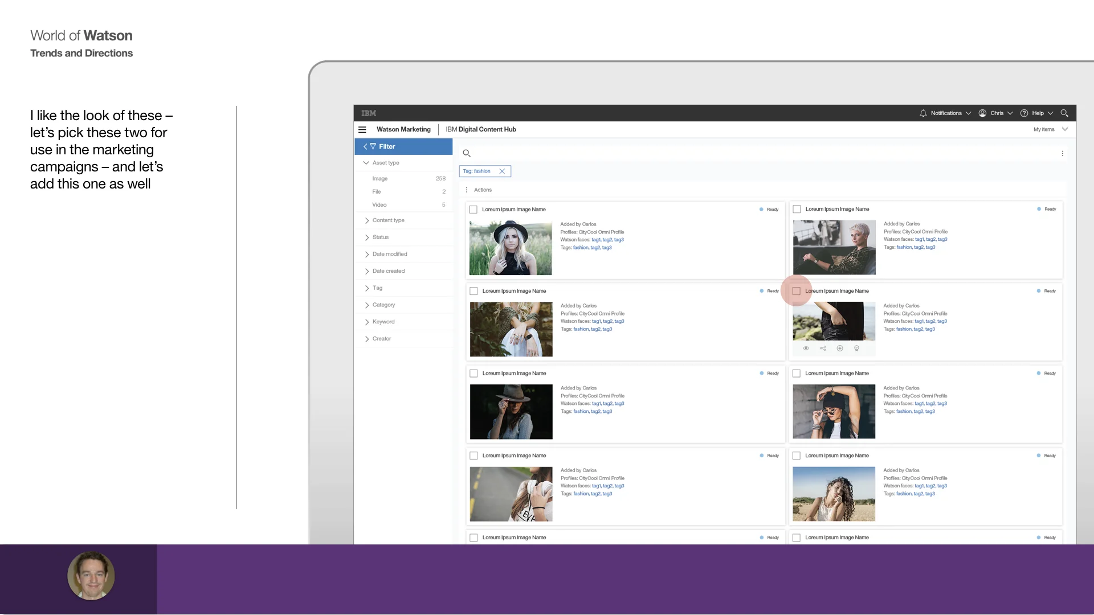Click the Notifications bell icon

(923, 113)
